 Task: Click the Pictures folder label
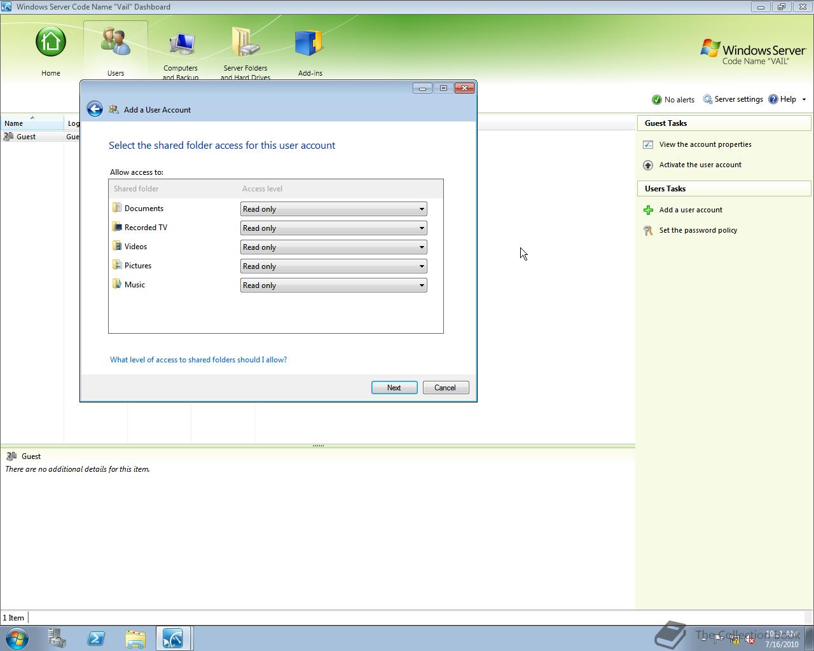[138, 266]
